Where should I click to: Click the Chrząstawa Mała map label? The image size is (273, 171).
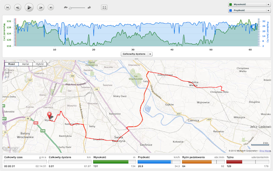[219, 92]
